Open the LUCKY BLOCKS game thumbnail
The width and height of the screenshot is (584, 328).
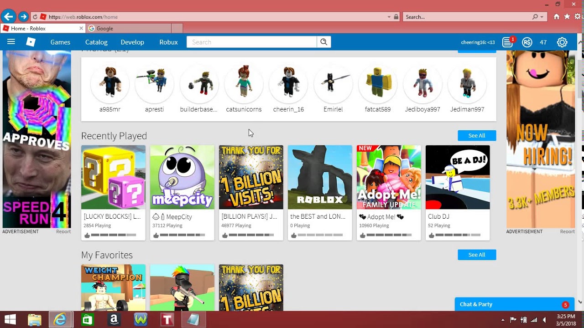pyautogui.click(x=113, y=177)
